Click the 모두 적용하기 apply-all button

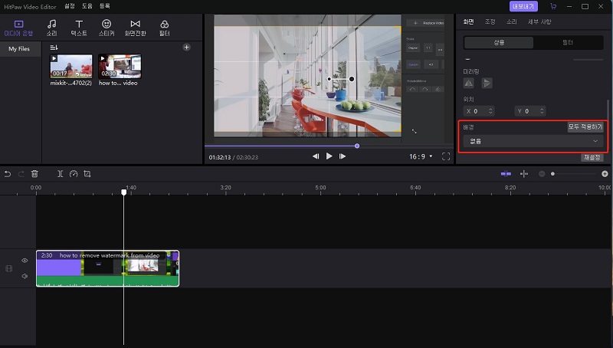click(x=585, y=126)
